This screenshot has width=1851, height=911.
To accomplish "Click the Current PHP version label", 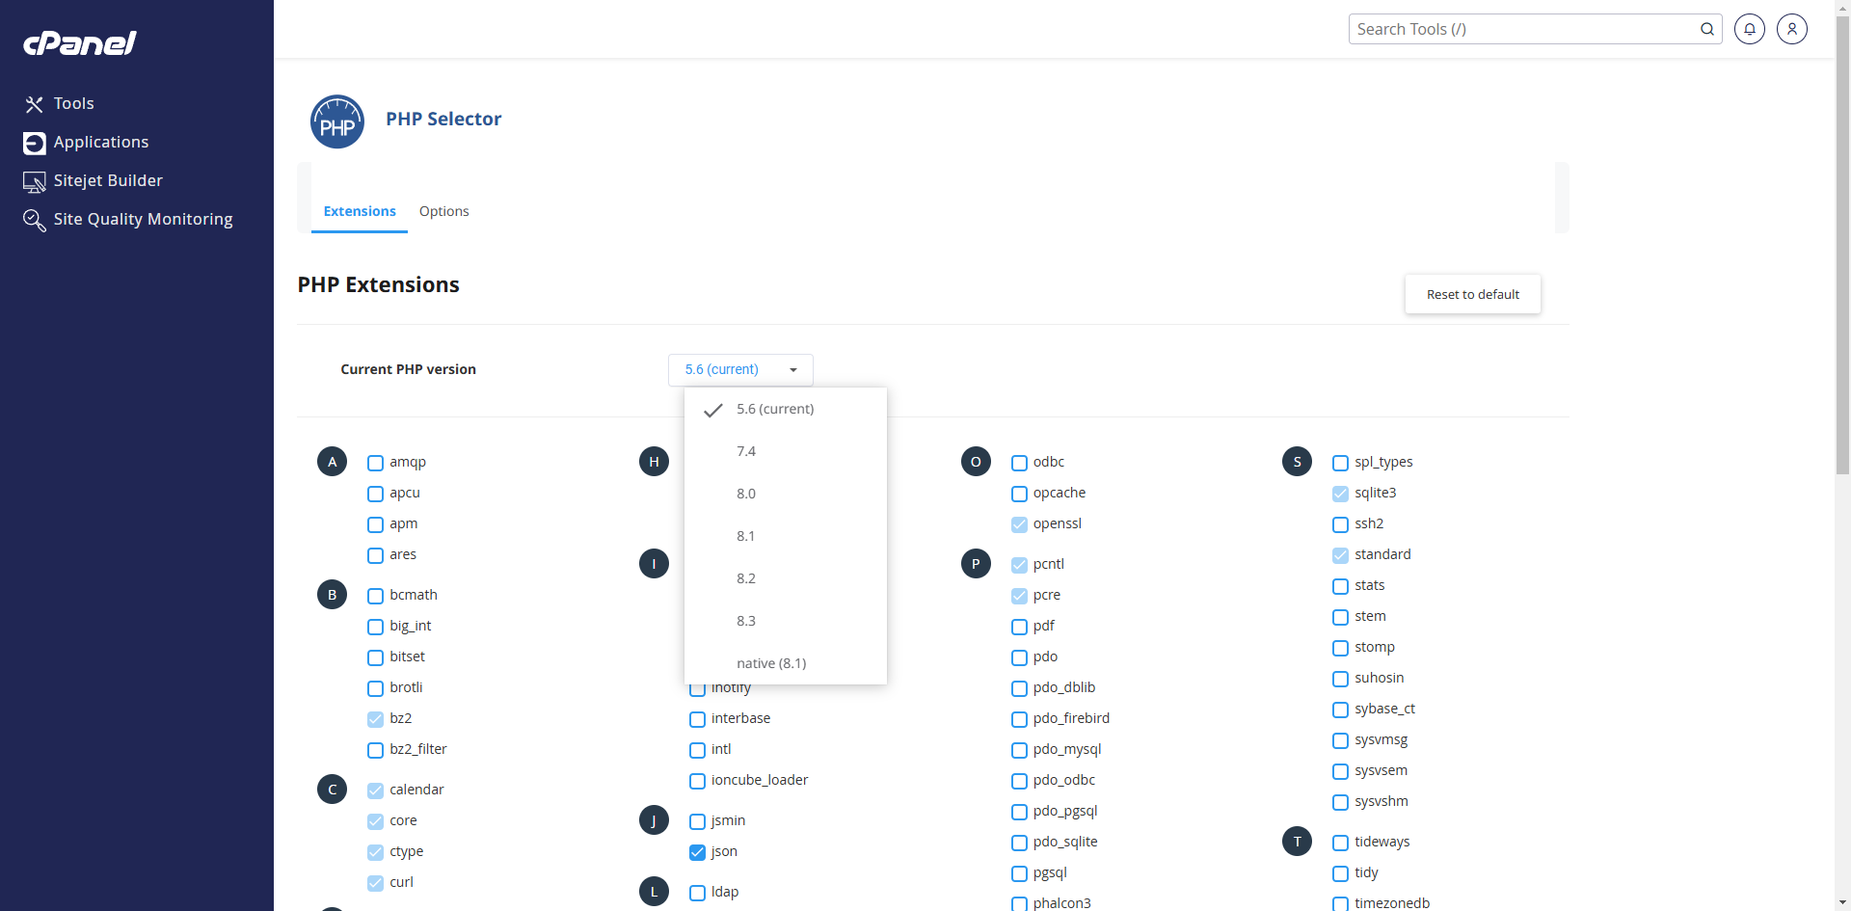I will pyautogui.click(x=408, y=369).
